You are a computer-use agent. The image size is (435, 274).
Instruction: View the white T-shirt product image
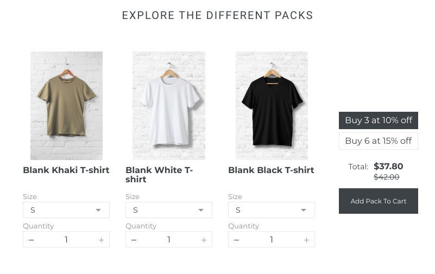click(x=169, y=106)
